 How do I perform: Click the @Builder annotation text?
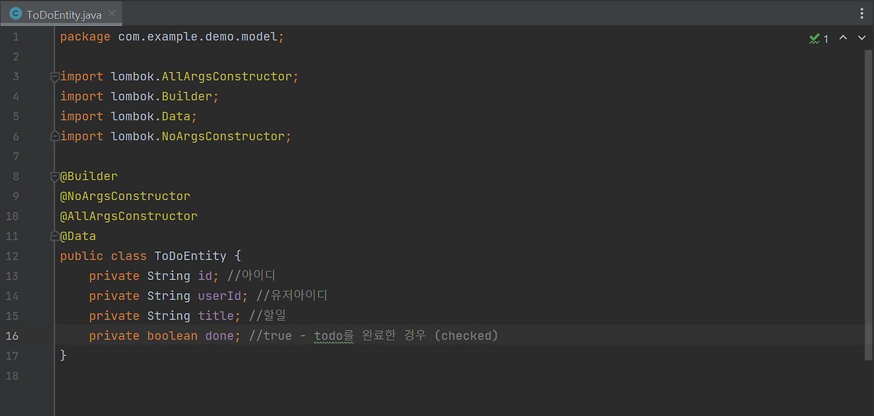[89, 176]
